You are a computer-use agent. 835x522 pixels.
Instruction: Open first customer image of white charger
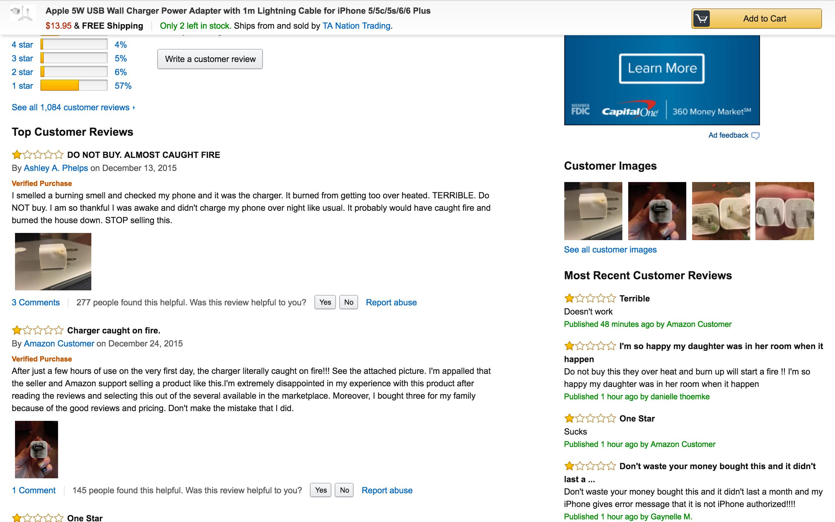tap(593, 211)
